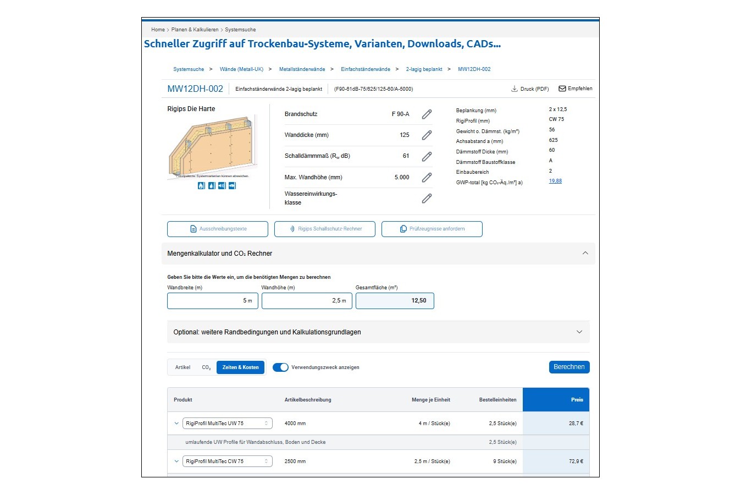Click the 9 Stück(e) order units cell
The image size is (741, 495).
coord(505,461)
